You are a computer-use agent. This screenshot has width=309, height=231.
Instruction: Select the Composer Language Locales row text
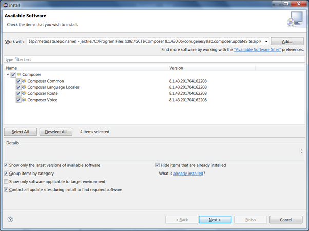tap(53, 87)
